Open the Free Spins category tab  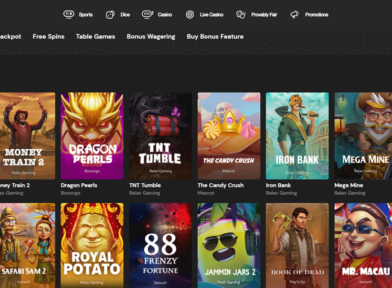tap(48, 37)
